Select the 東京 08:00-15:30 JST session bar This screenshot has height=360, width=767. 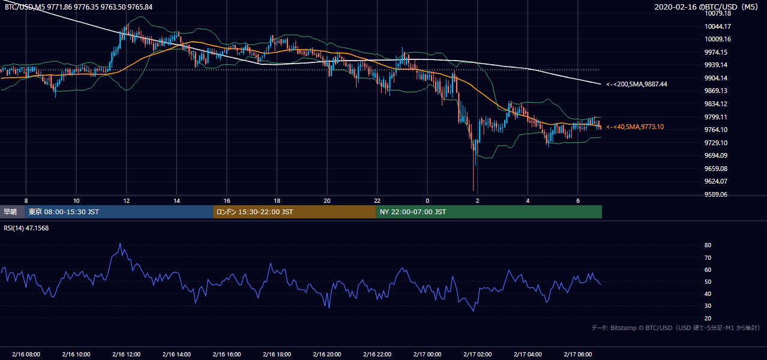[x=119, y=212]
